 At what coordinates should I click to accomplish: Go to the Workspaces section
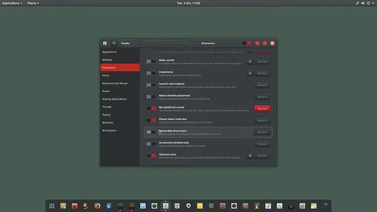point(120,131)
